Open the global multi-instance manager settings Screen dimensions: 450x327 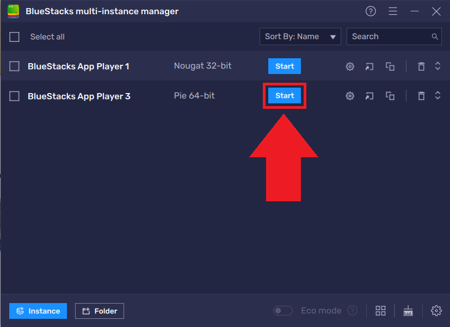click(x=436, y=310)
